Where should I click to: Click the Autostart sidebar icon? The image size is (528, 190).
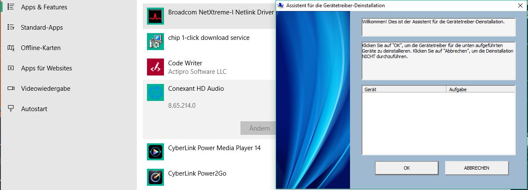coord(11,109)
